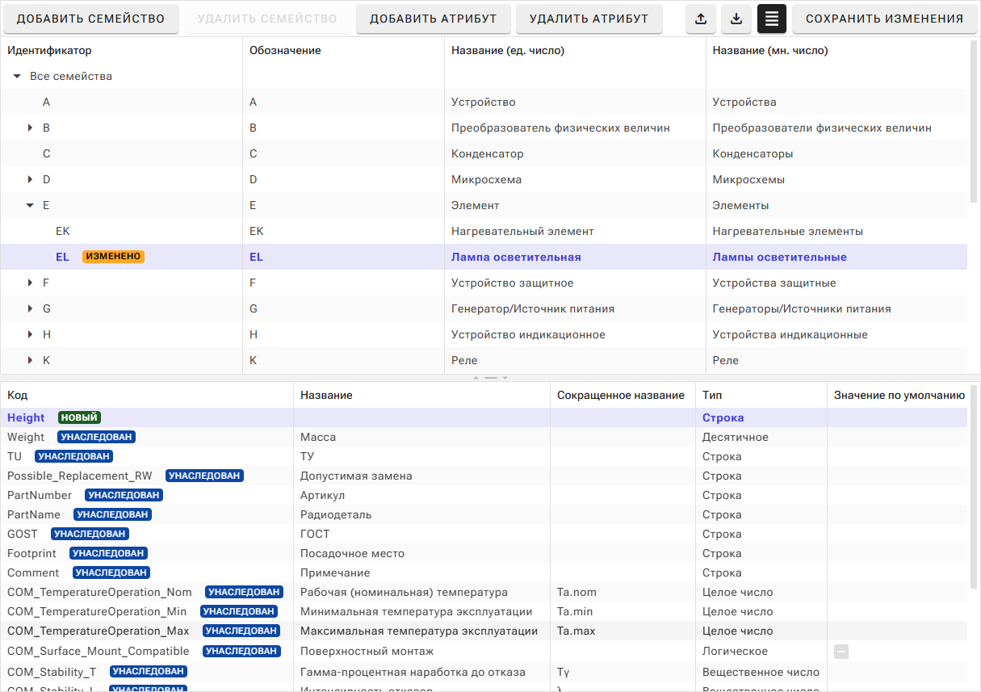Click 'Добавить атрибут' button
The image size is (981, 692).
click(x=434, y=19)
